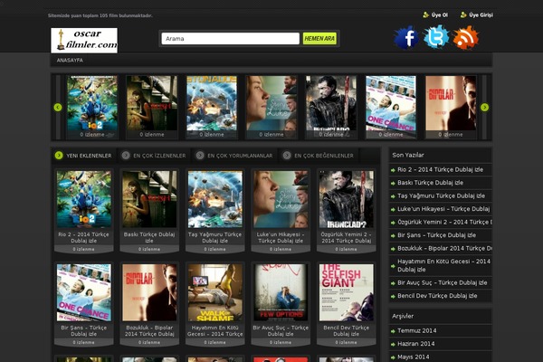The width and height of the screenshot is (543, 362).
Task: Switch to the EN ÇOK İZLENENLER tab
Action: click(x=154, y=156)
